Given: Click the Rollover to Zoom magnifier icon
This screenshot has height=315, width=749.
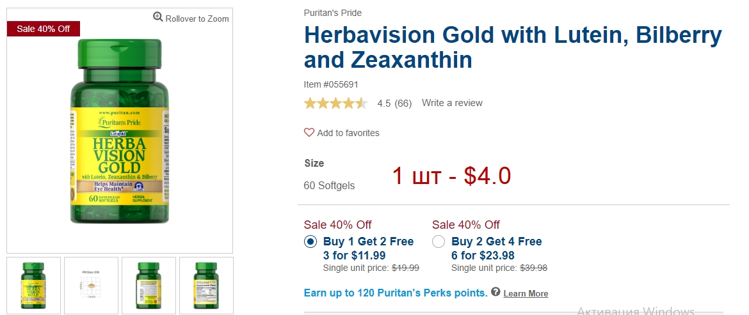Looking at the screenshot, I should [158, 17].
